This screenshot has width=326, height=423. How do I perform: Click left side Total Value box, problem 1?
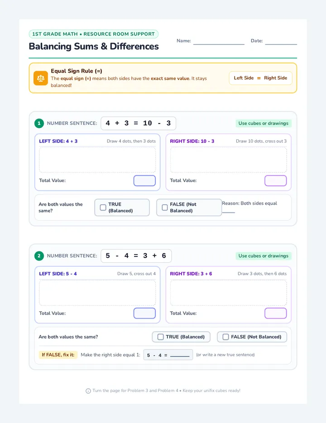click(144, 181)
